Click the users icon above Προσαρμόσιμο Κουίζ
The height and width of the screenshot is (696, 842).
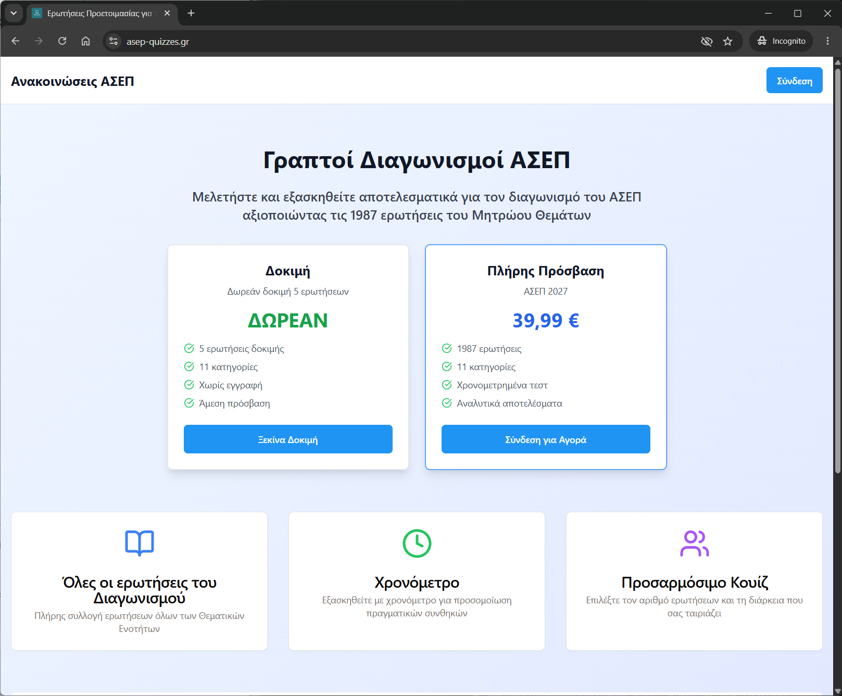click(695, 543)
